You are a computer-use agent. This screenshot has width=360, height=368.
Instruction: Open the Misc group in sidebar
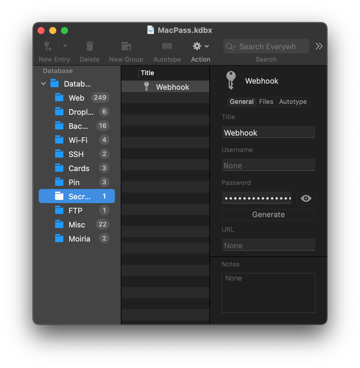tap(77, 224)
